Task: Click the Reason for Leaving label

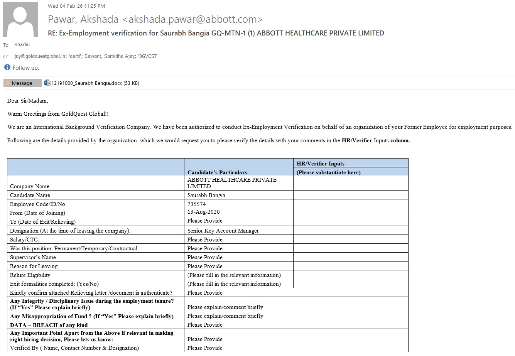Action: 34,266
